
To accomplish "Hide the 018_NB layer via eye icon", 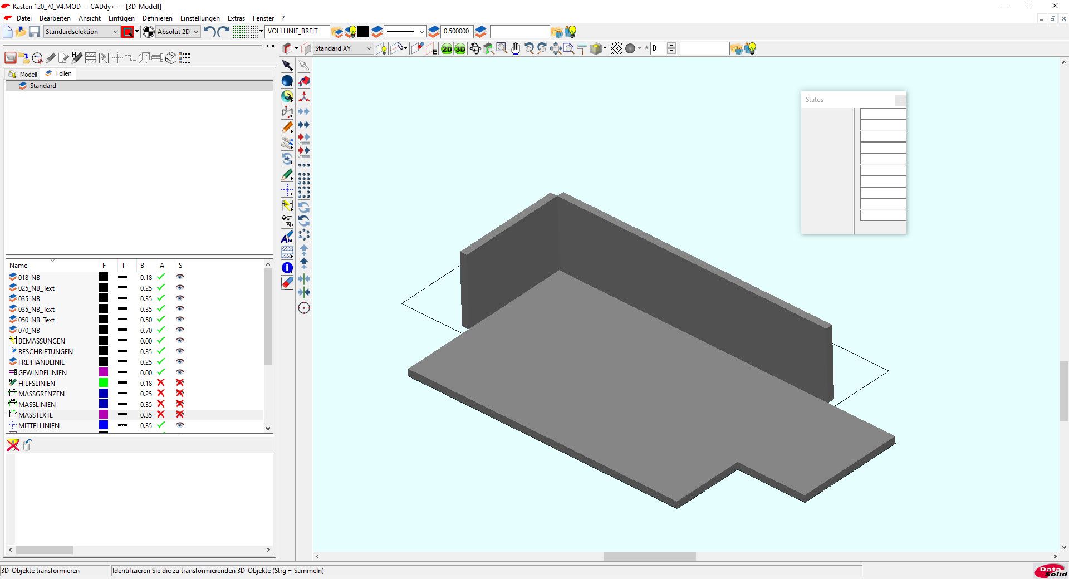I will pyautogui.click(x=180, y=277).
